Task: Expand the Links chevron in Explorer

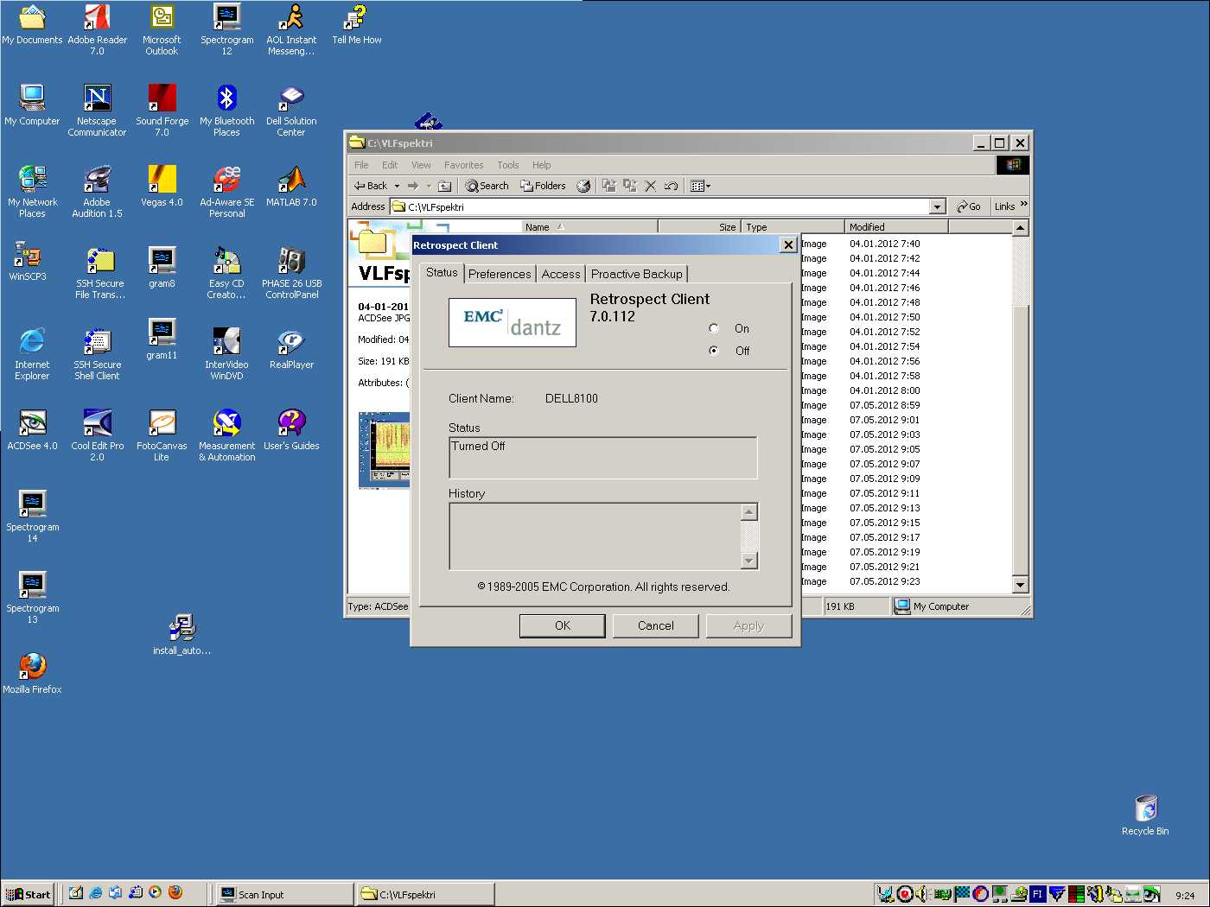Action: click(1024, 205)
